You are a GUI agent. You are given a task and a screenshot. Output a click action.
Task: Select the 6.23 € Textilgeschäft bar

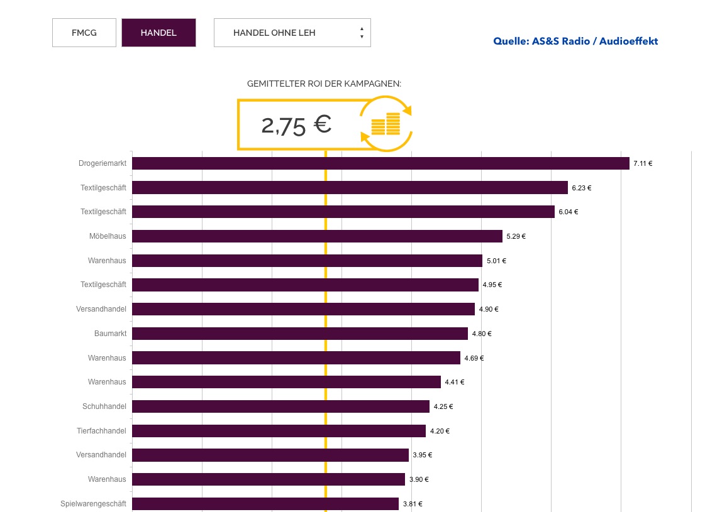pos(350,188)
